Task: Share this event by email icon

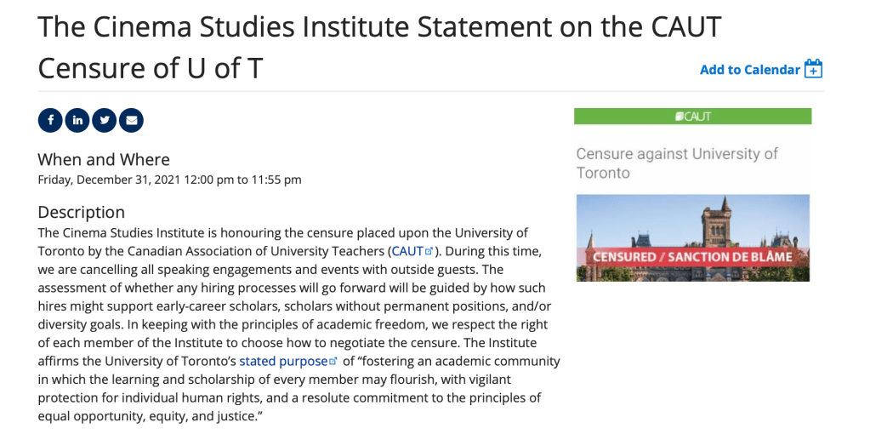Action: point(131,120)
